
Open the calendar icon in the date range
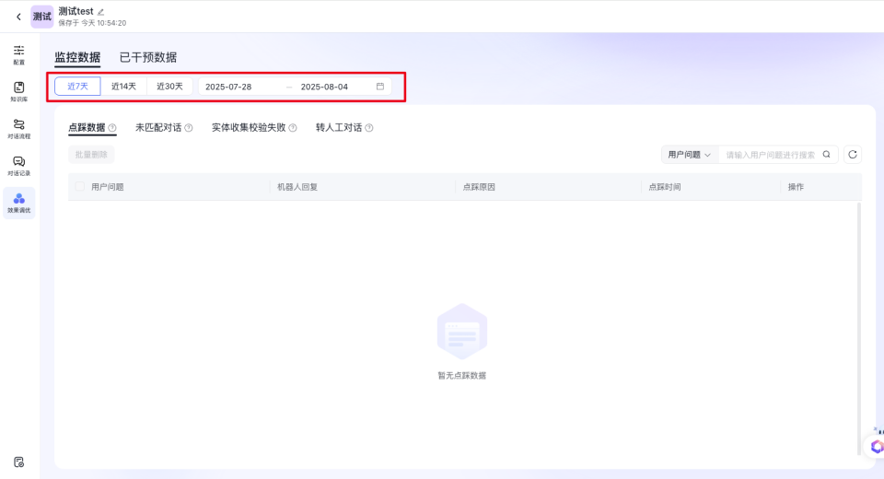pyautogui.click(x=380, y=87)
